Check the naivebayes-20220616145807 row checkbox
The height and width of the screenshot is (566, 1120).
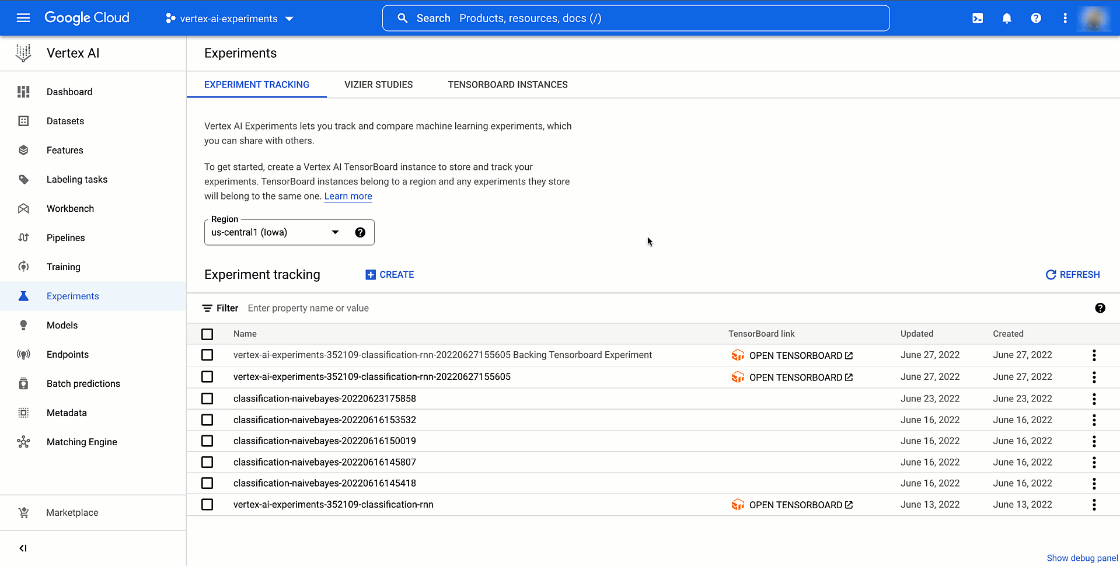point(207,462)
